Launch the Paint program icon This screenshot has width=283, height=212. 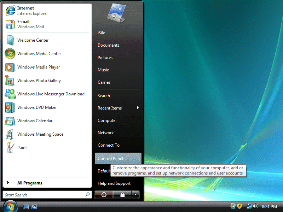coord(10,148)
